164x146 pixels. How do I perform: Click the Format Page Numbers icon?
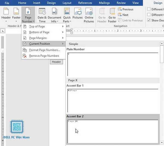[25, 50]
